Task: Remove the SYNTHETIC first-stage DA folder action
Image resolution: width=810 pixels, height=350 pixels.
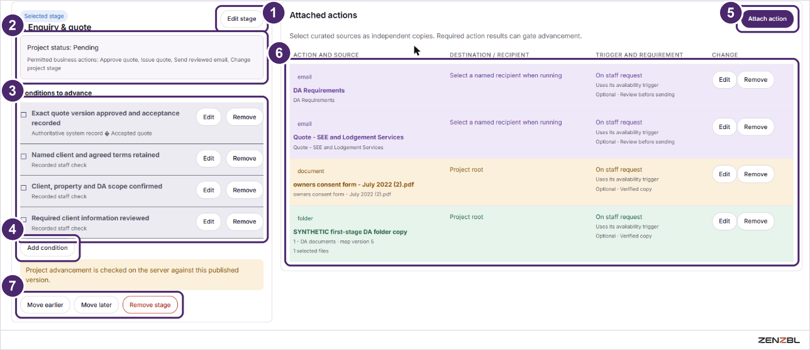Action: (756, 221)
